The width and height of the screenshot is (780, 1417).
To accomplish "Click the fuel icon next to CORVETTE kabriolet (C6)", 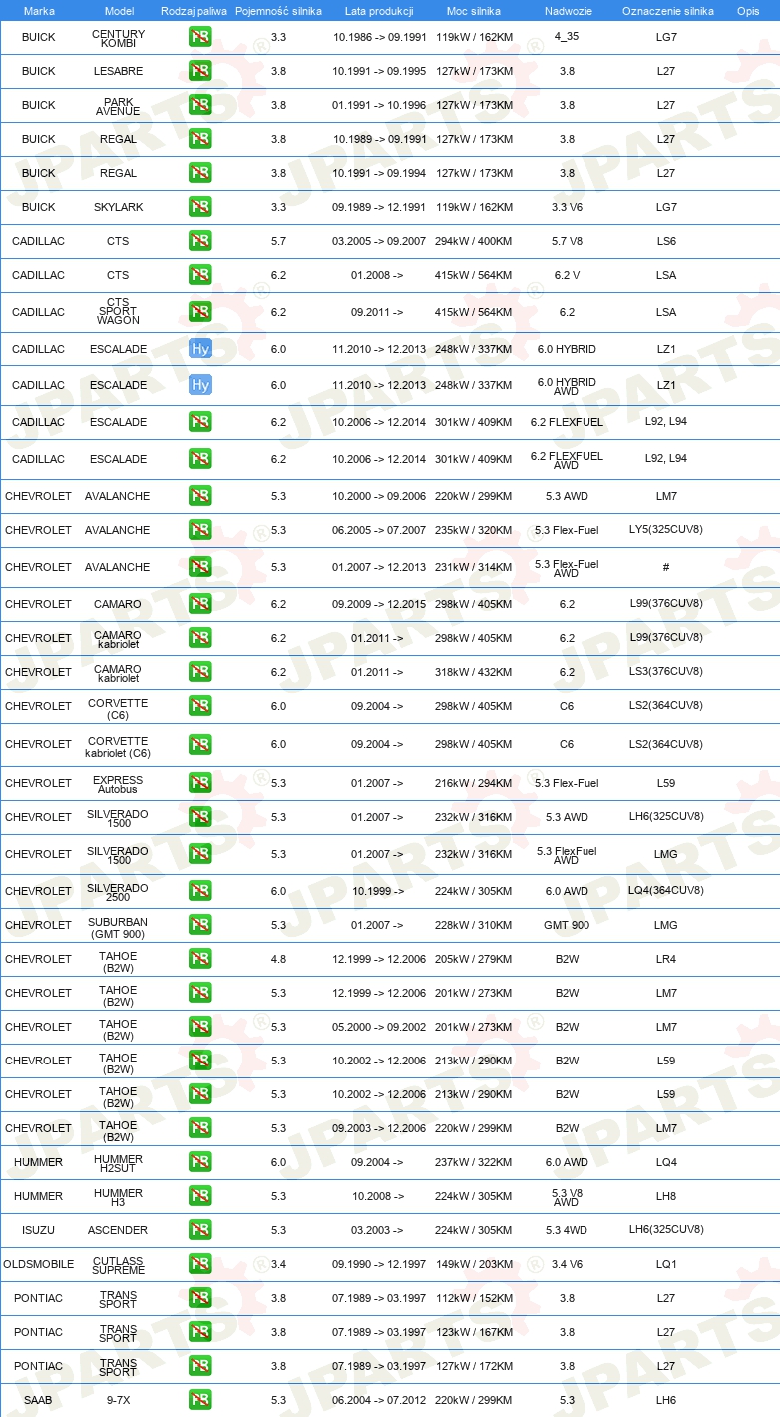I will (x=200, y=744).
